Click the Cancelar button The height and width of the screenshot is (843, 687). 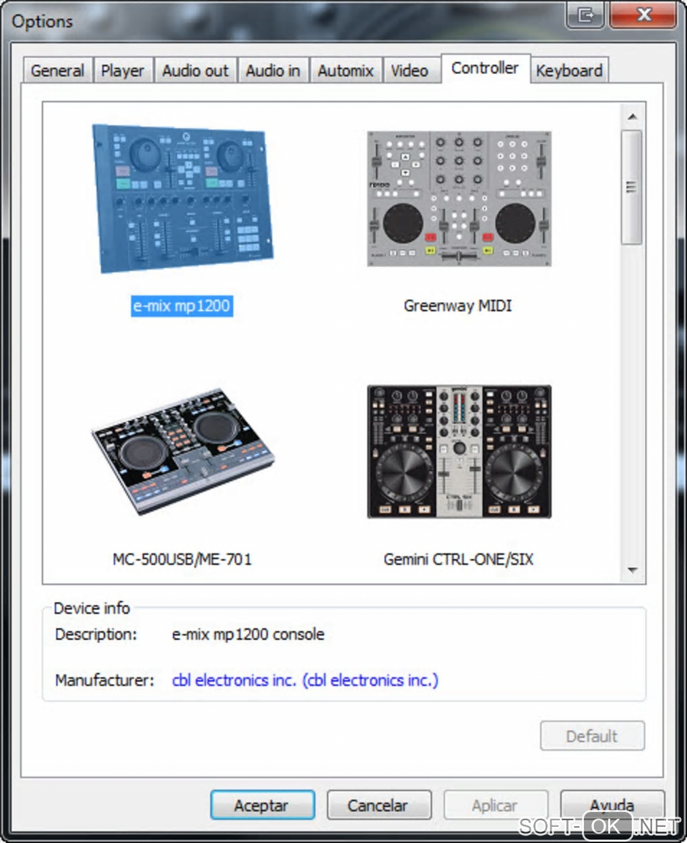(378, 805)
